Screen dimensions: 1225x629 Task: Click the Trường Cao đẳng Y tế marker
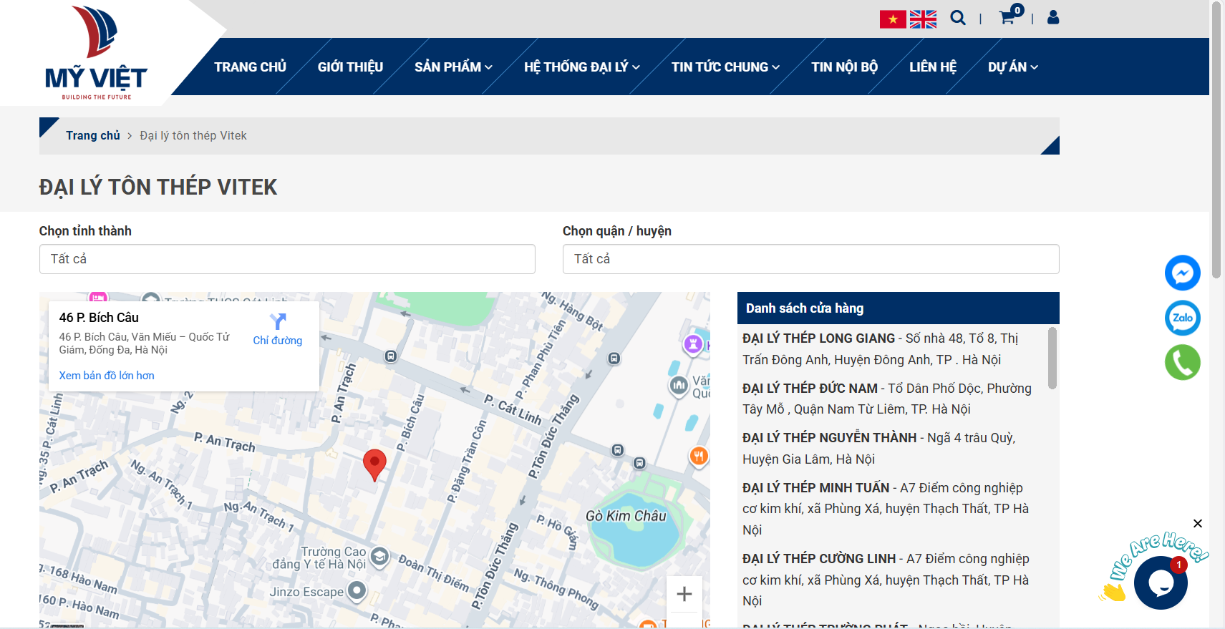379,557
